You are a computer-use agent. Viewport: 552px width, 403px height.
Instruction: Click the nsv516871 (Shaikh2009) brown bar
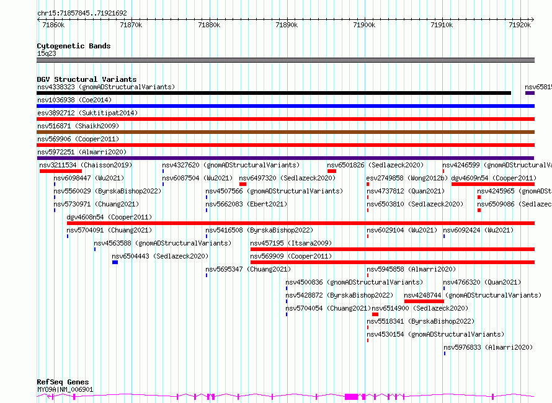tap(285, 132)
